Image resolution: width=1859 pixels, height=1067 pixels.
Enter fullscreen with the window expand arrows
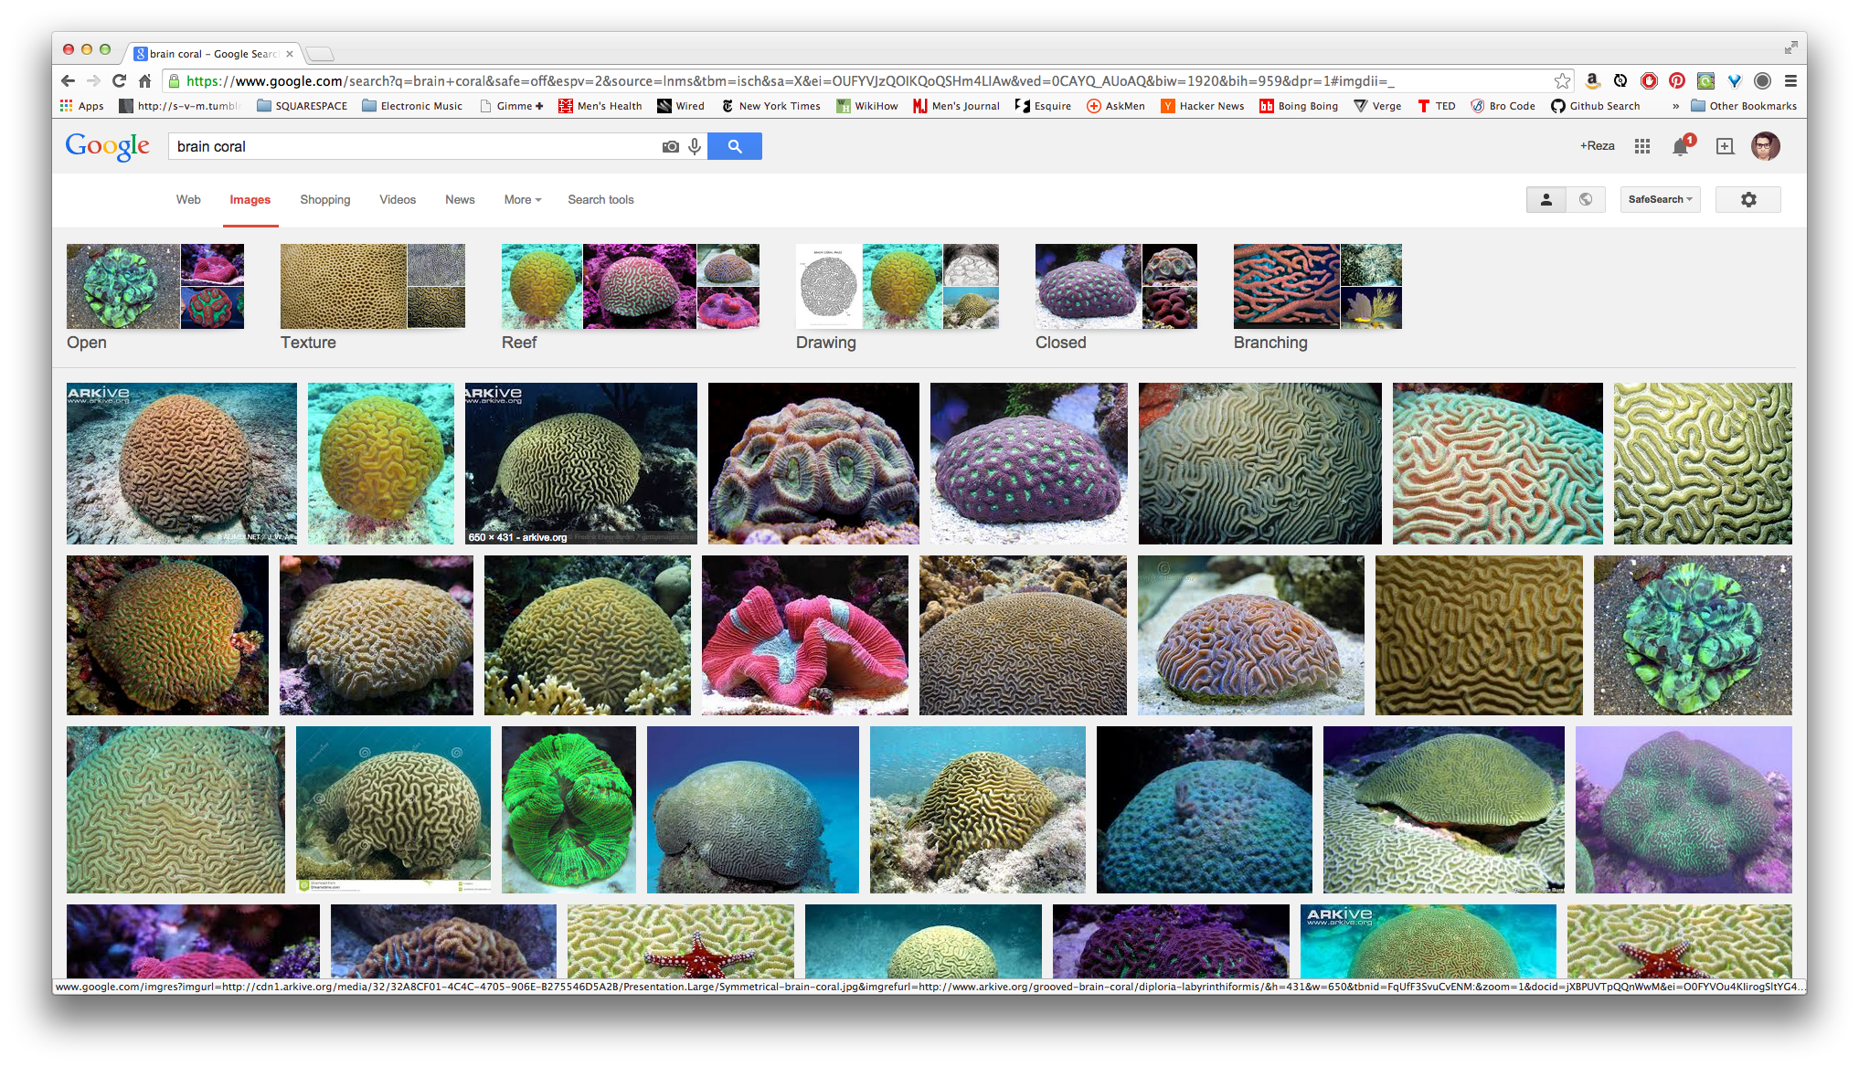click(x=1790, y=48)
